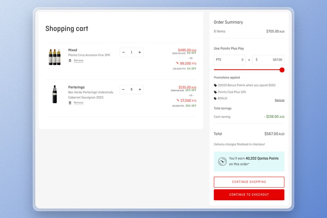Click the PTS points input field
The height and width of the screenshot is (218, 327).
230,60
